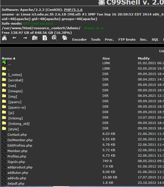The image size is (164, 187).
Task: Go back using the left arrow icon
Action: 14,38
